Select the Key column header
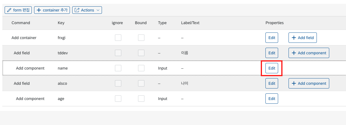Viewport: 346px width, 125px height. [x=61, y=23]
